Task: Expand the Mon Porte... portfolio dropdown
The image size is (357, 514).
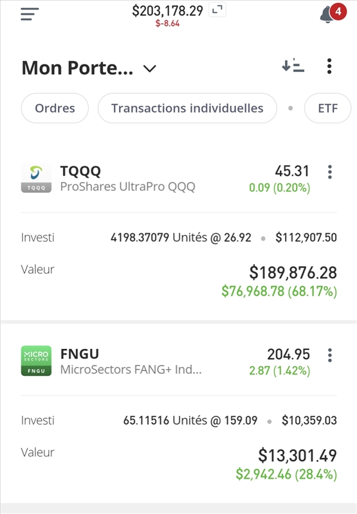Action: pos(89,68)
